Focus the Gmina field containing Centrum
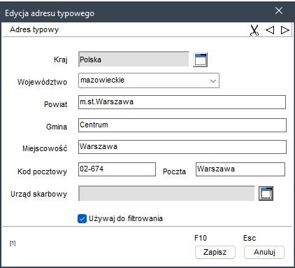Image resolution: width=295 pixels, height=268 pixels. (x=182, y=125)
